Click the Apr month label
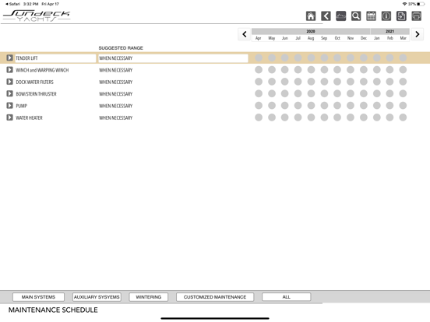 click(x=259, y=38)
